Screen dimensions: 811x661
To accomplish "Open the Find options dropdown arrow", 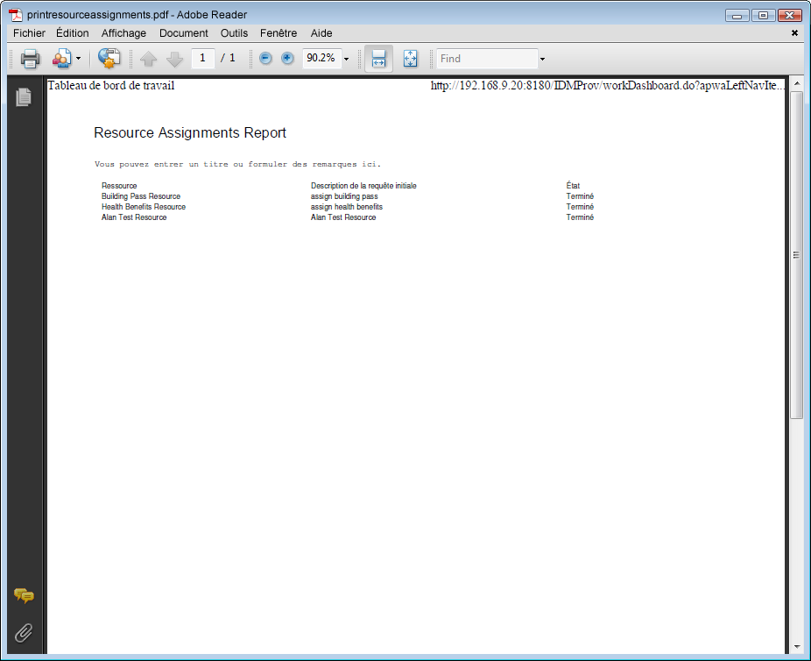I will 542,59.
